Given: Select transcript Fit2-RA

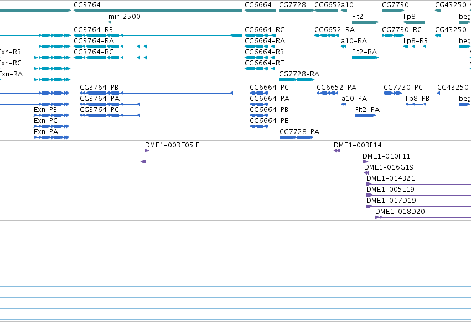Looking at the screenshot, I should [365, 58].
